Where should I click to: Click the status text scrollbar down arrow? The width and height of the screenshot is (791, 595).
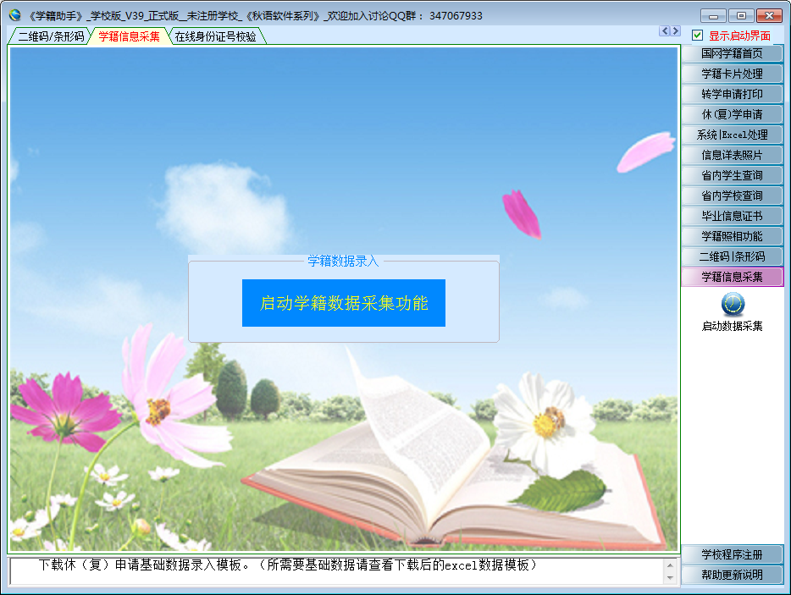pos(671,577)
